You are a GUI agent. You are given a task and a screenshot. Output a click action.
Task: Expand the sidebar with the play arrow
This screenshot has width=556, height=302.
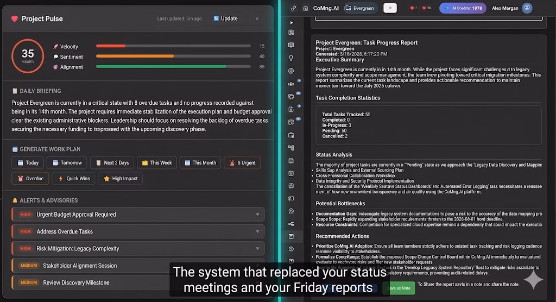click(x=292, y=23)
